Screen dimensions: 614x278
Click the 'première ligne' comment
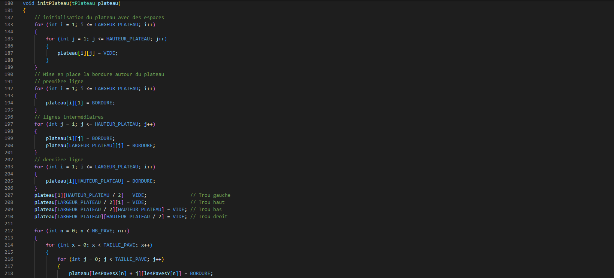pyautogui.click(x=59, y=82)
